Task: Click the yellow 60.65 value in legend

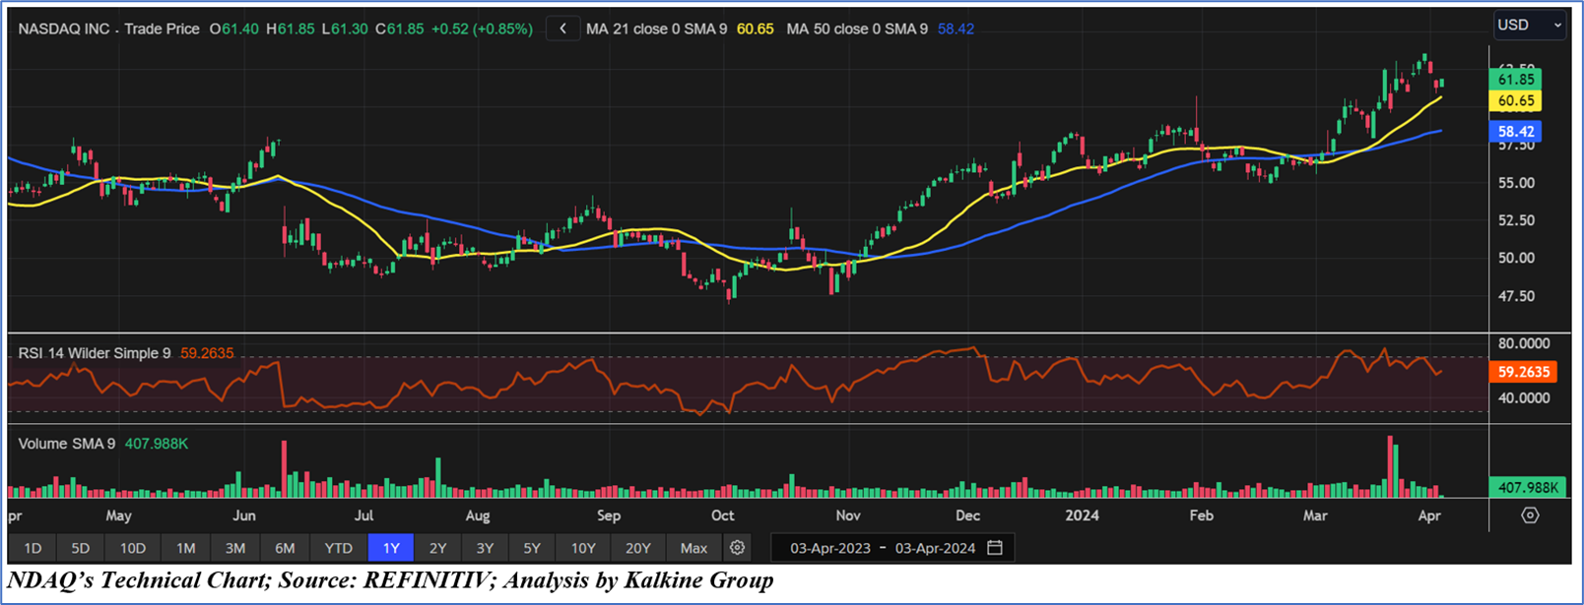Action: click(x=756, y=30)
